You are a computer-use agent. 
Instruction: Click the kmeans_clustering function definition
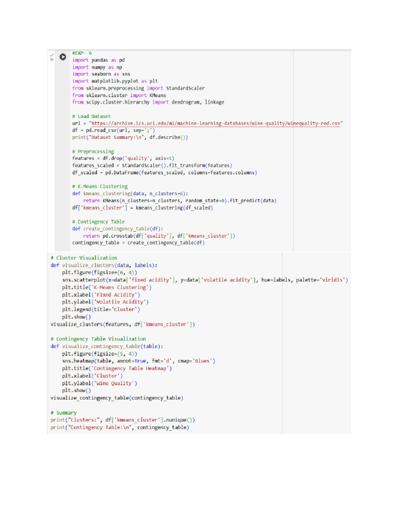coord(130,193)
